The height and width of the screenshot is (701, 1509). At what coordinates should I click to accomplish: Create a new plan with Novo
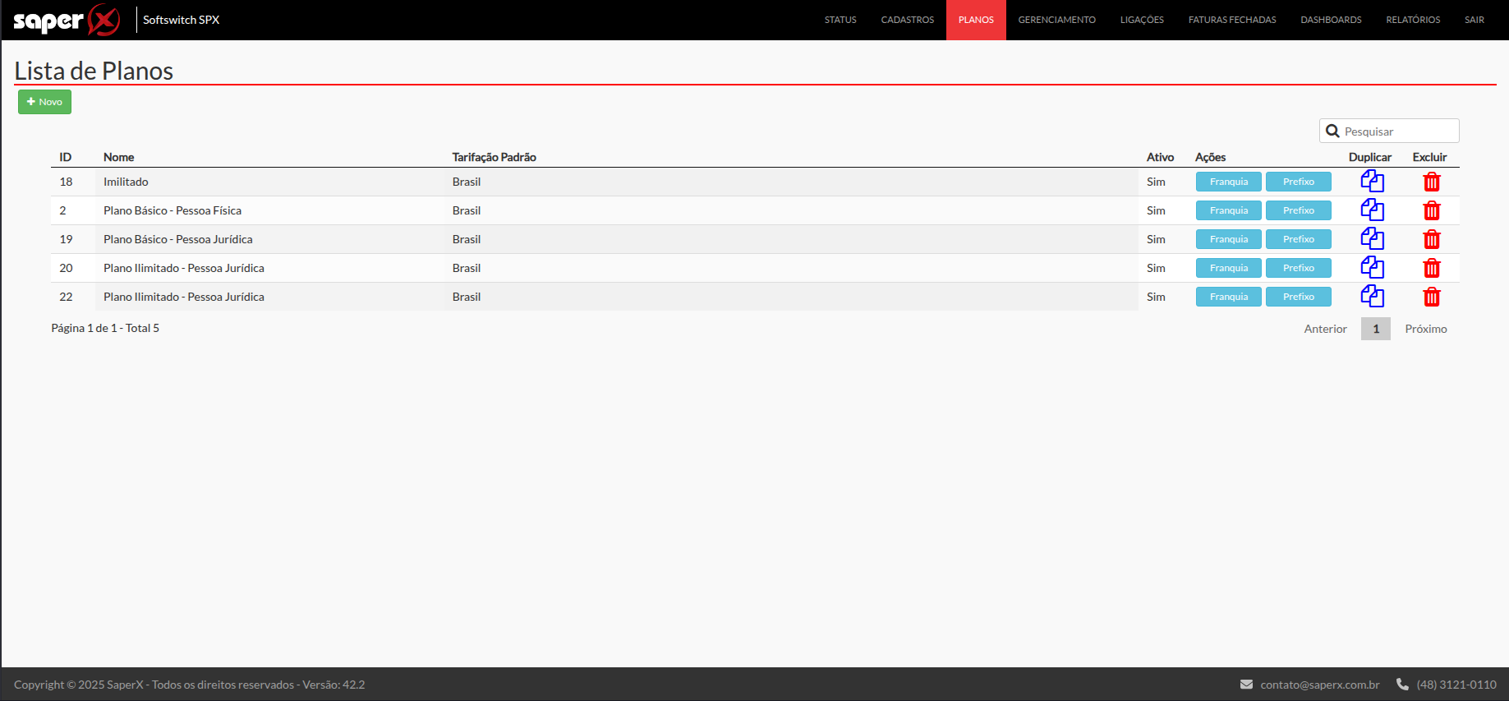44,102
